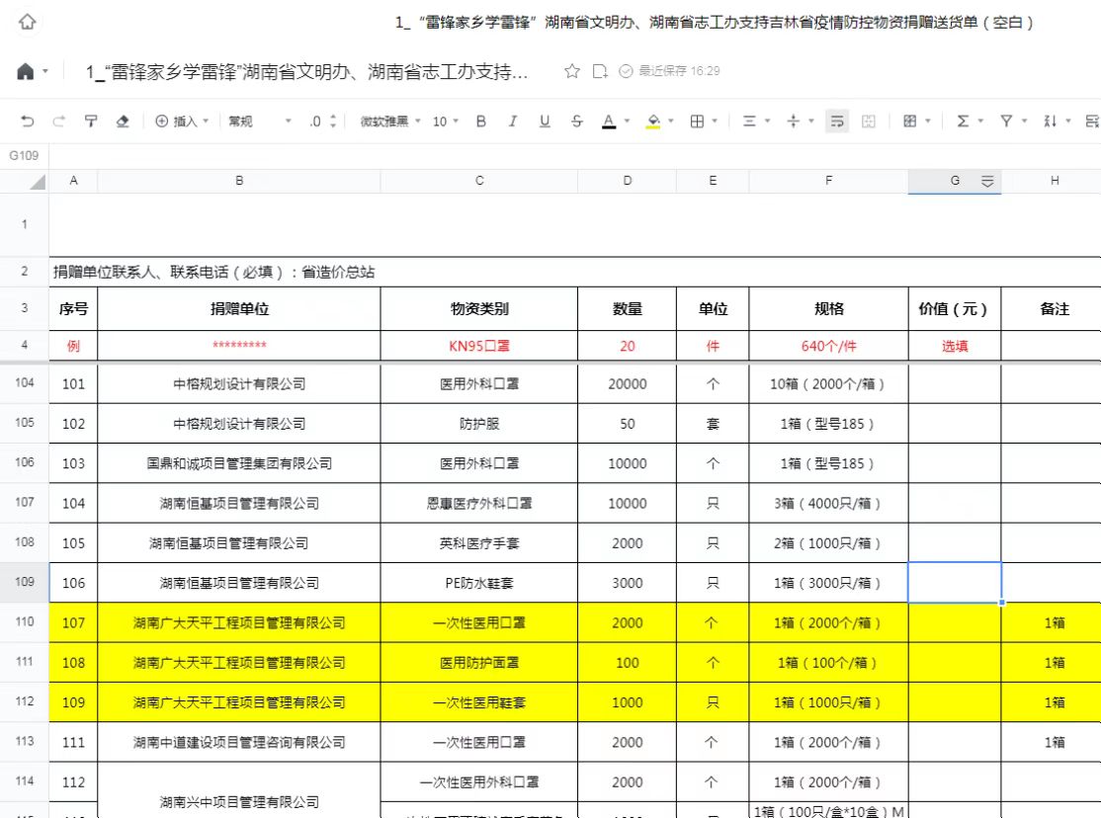Click quantity 20000 in row 104
Screen dimensions: 1101x818
627,384
